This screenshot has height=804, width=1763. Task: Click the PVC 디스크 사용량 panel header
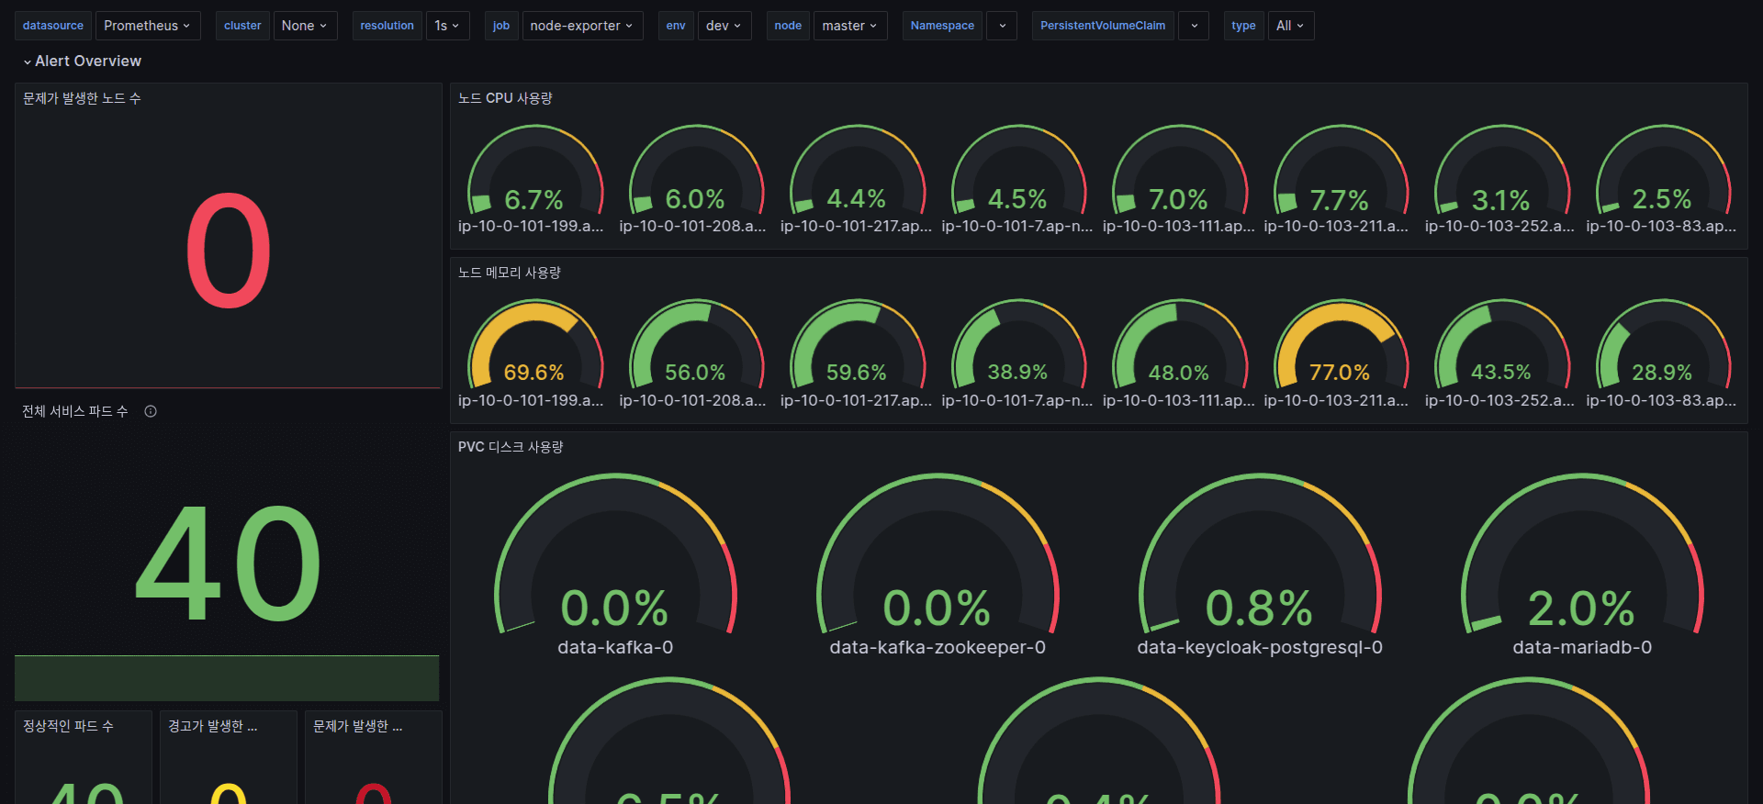tap(511, 447)
